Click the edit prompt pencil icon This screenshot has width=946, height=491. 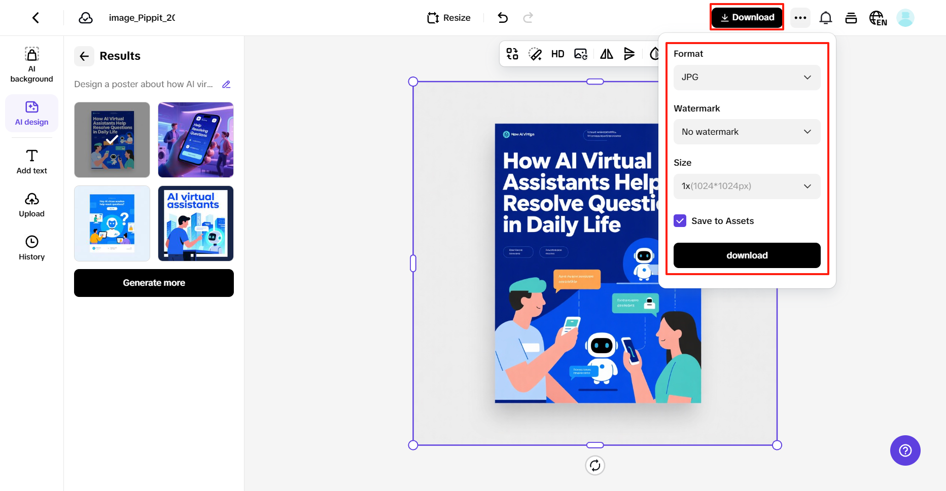(226, 85)
